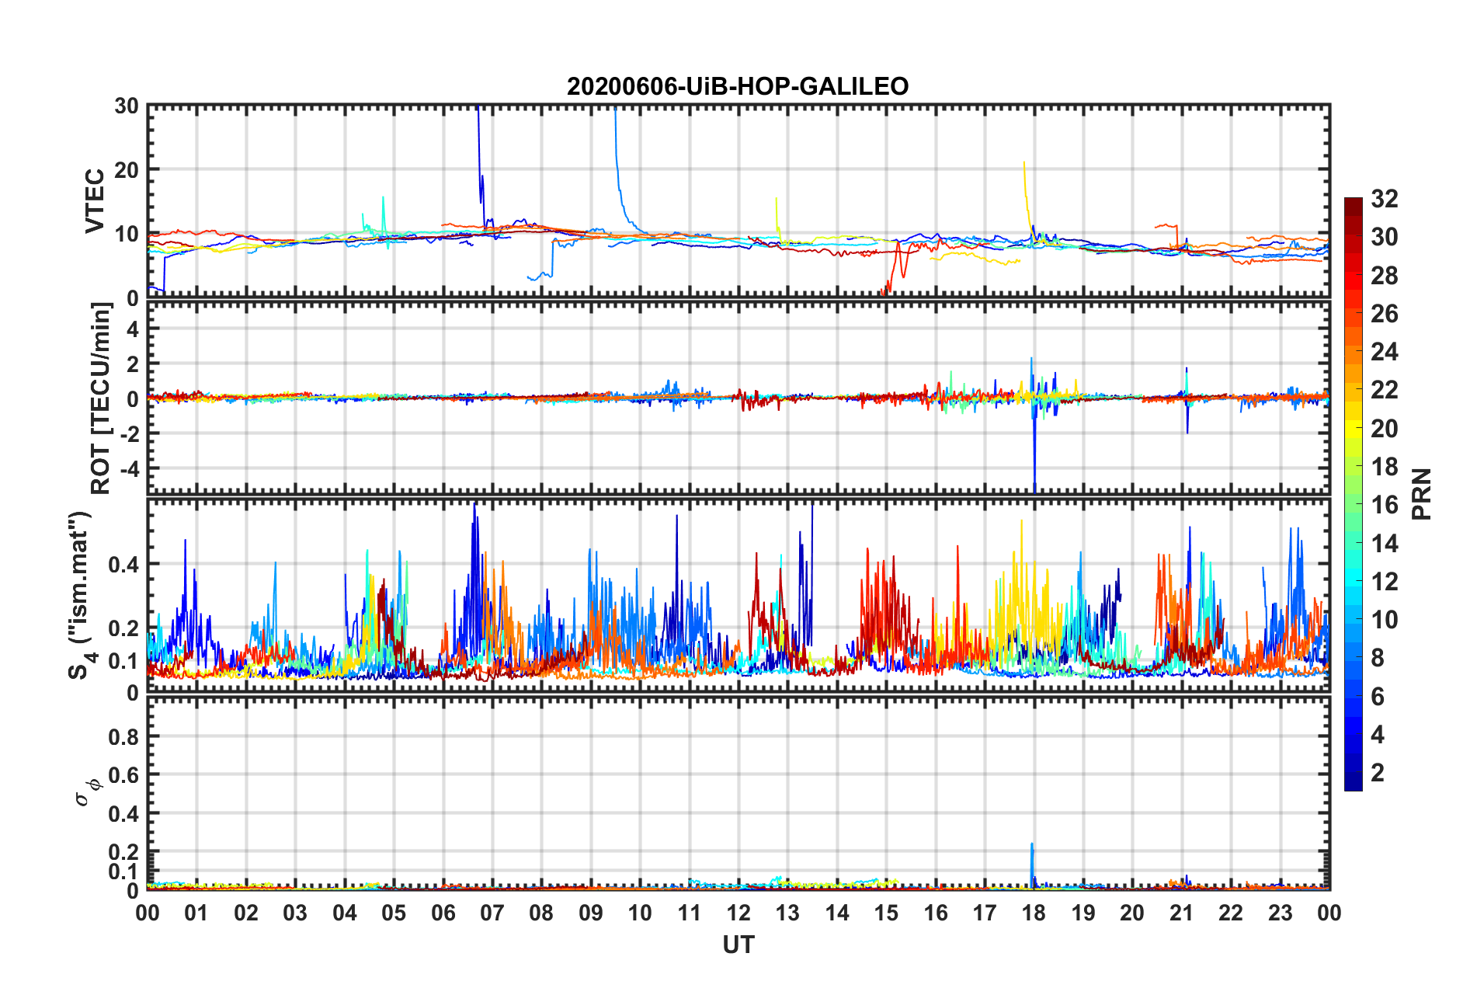Select the colorbar tick label 16
The width and height of the screenshot is (1477, 988).
point(1384,505)
